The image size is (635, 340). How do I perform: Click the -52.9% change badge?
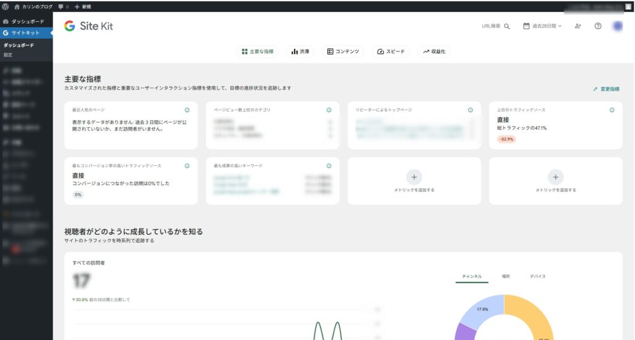[x=506, y=139]
